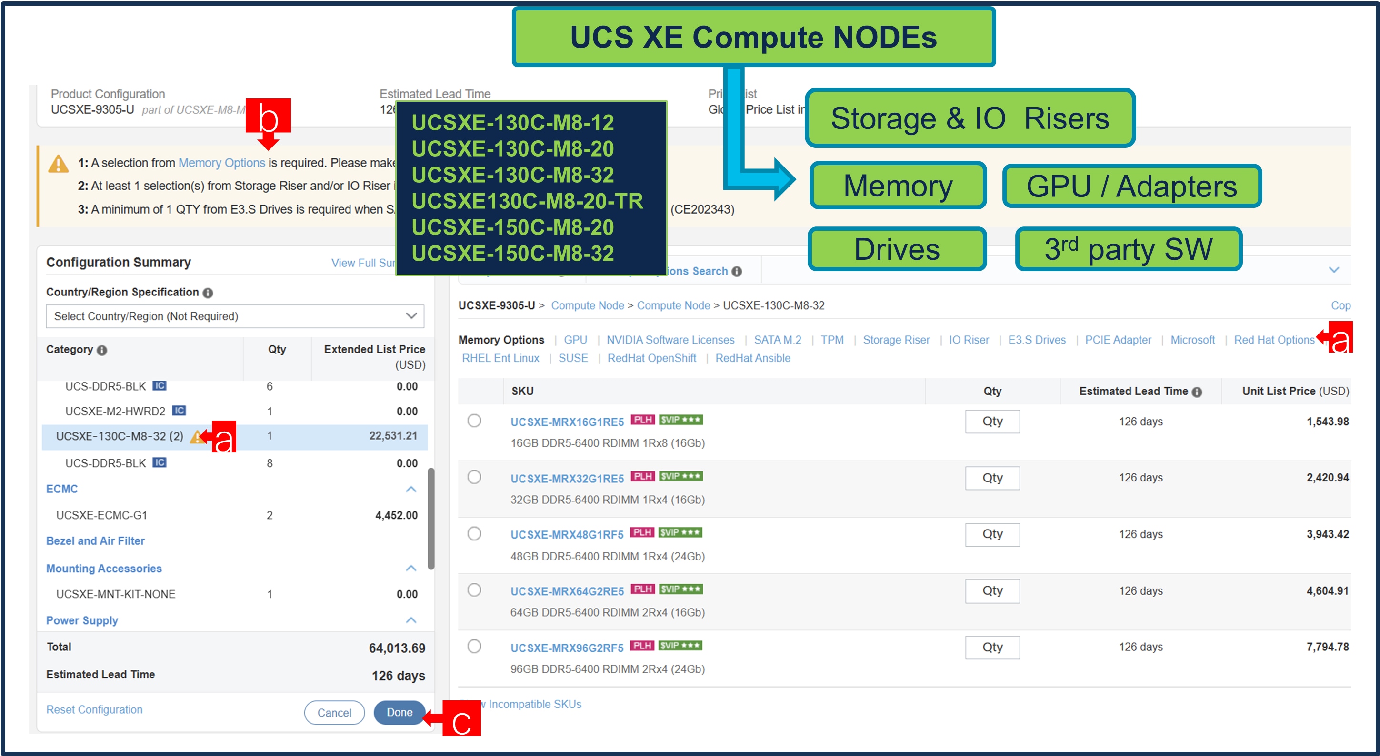Open the Memory Options link in warning message
The height and width of the screenshot is (756, 1380).
pyautogui.click(x=221, y=163)
